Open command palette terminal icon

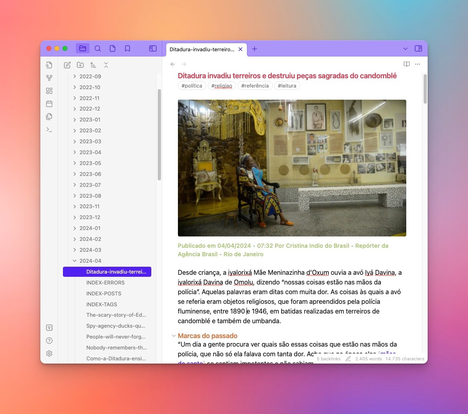(49, 130)
